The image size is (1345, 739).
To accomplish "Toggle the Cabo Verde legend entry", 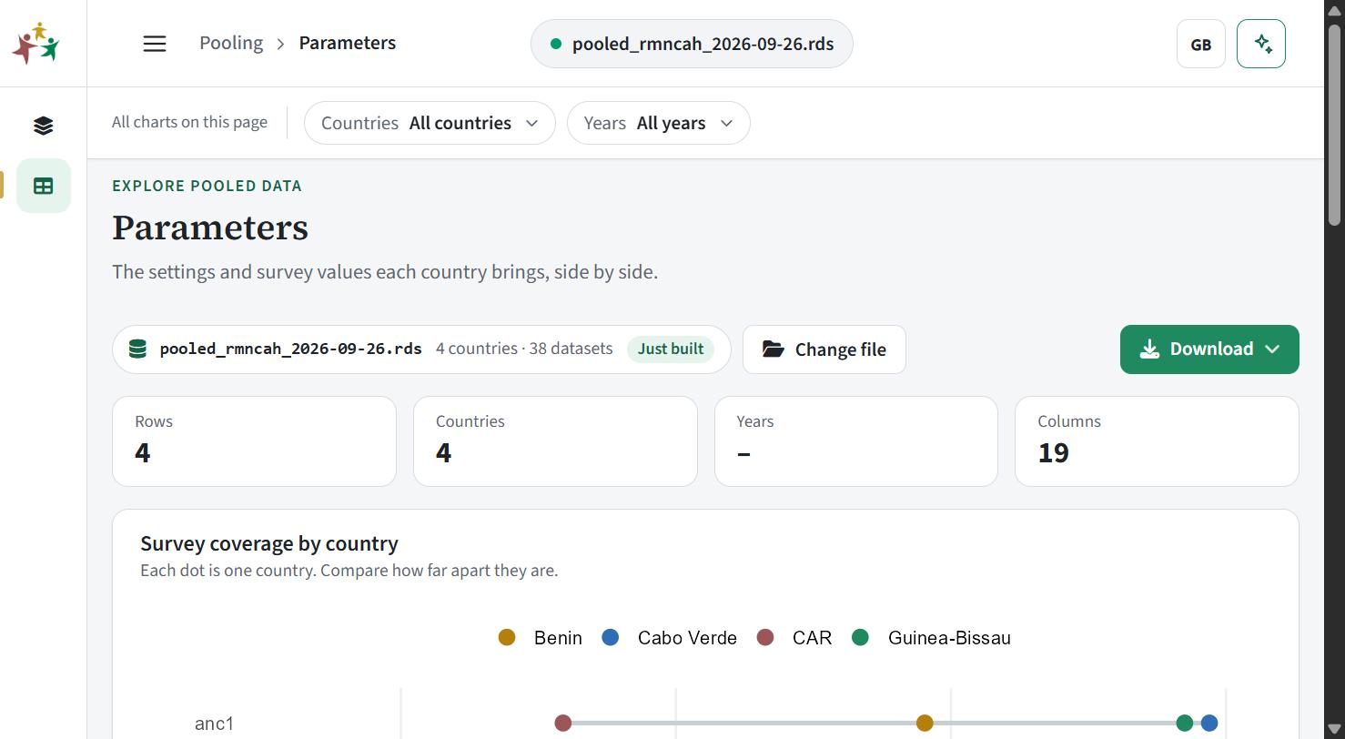I will click(670, 638).
